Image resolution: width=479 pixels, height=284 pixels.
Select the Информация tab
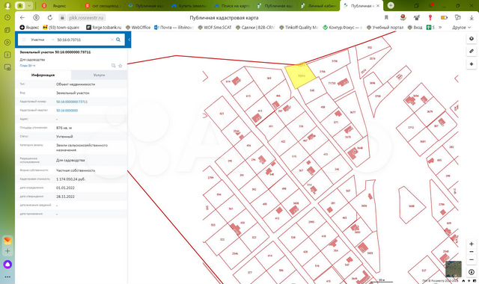(x=43, y=75)
